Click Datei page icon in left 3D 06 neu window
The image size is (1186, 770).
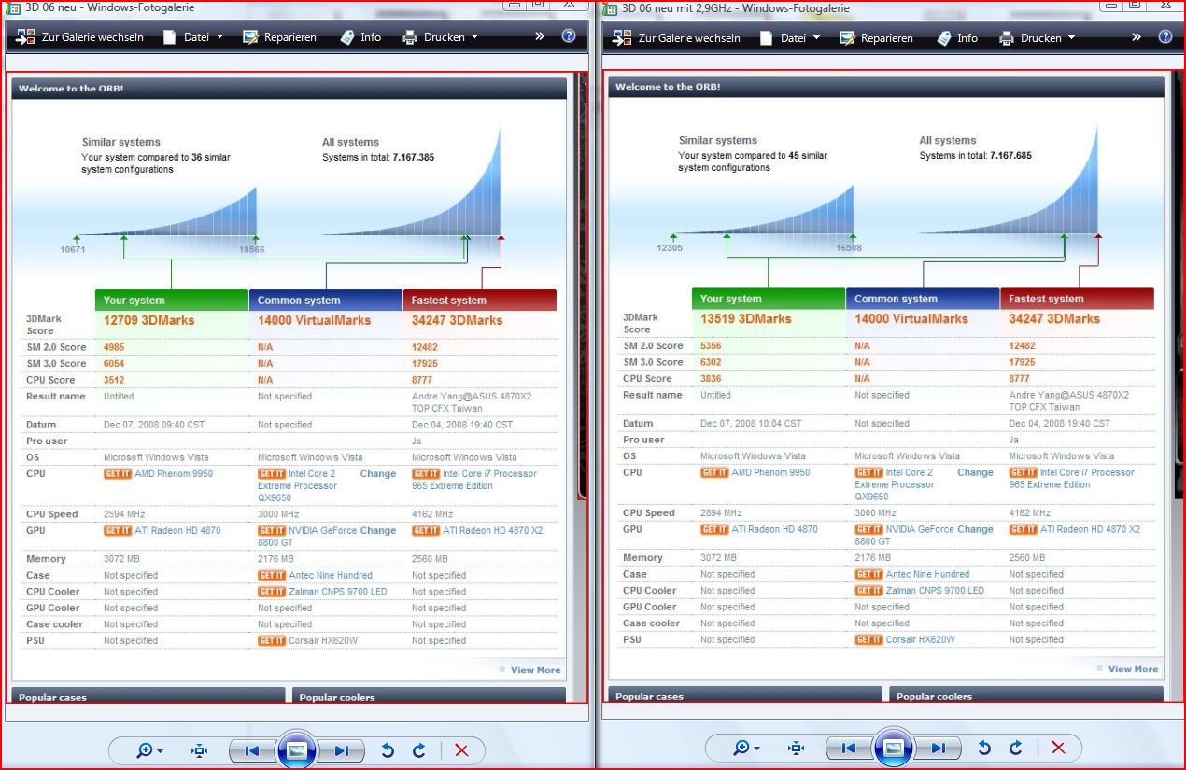point(169,37)
